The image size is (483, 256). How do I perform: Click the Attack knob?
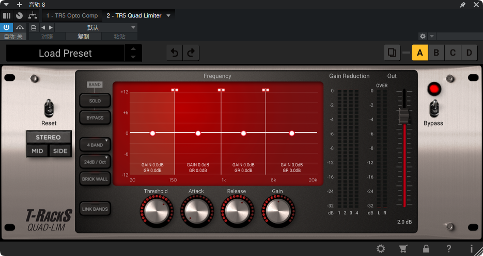[x=197, y=211]
